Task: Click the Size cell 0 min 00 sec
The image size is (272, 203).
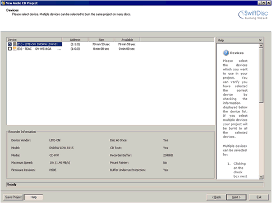Action: pos(101,49)
